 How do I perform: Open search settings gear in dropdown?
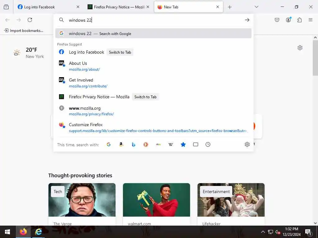click(x=247, y=144)
